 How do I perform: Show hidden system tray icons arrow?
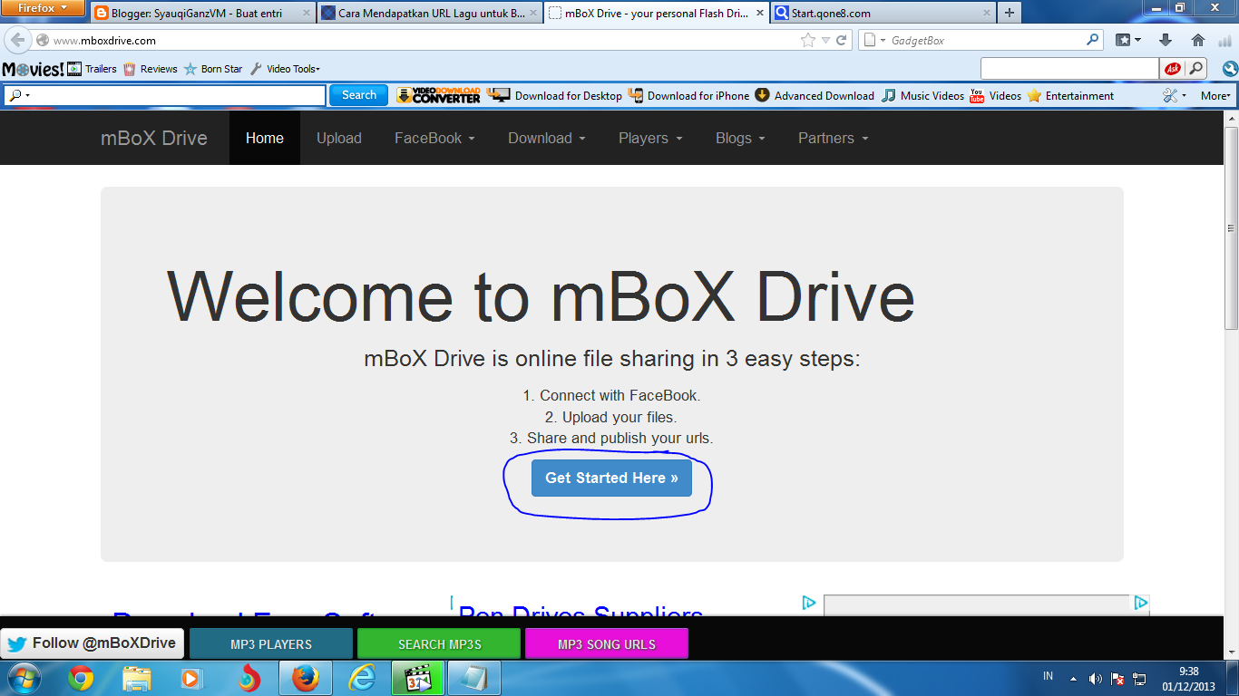(1074, 678)
